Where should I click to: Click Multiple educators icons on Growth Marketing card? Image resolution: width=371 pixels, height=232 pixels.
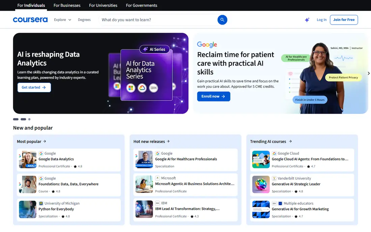pos(277,203)
